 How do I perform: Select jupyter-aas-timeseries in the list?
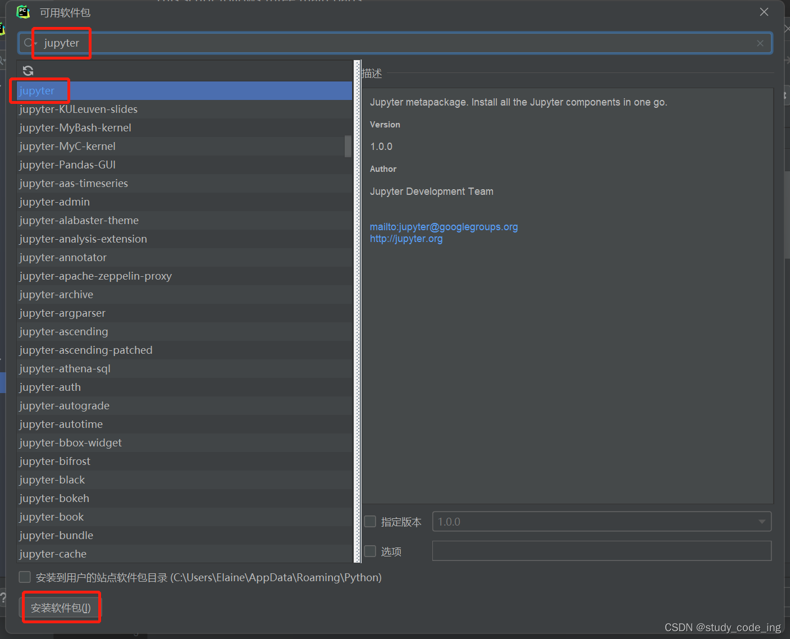[x=184, y=183]
